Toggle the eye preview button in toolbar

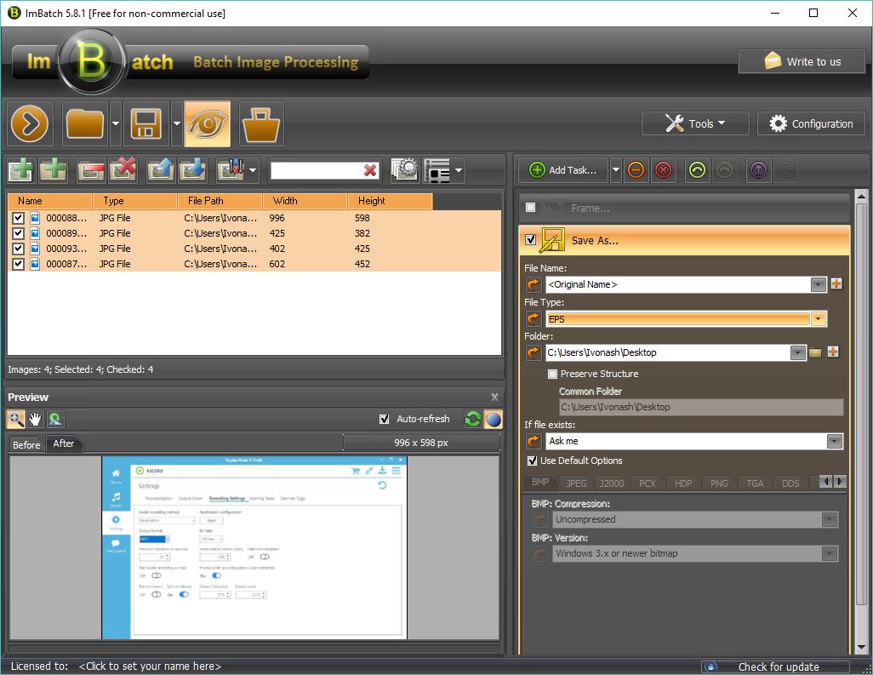[x=207, y=124]
